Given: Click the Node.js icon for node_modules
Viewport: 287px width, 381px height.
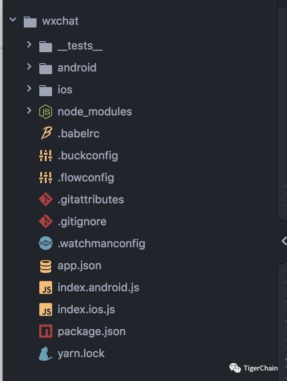Looking at the screenshot, I should [x=46, y=112].
